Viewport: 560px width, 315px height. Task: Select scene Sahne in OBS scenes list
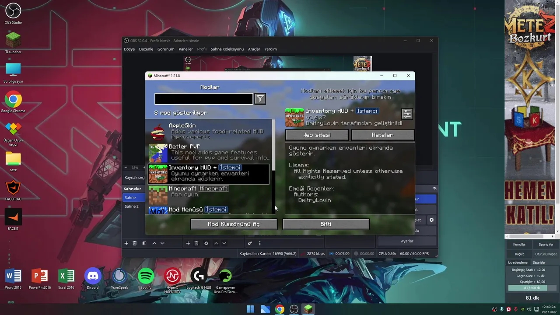(x=134, y=197)
